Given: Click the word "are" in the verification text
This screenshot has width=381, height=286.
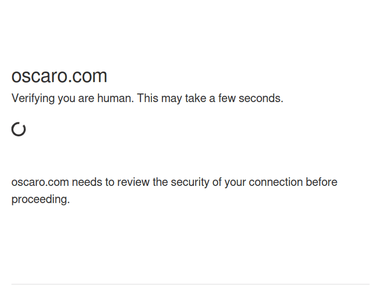Looking at the screenshot, I should point(86,99).
